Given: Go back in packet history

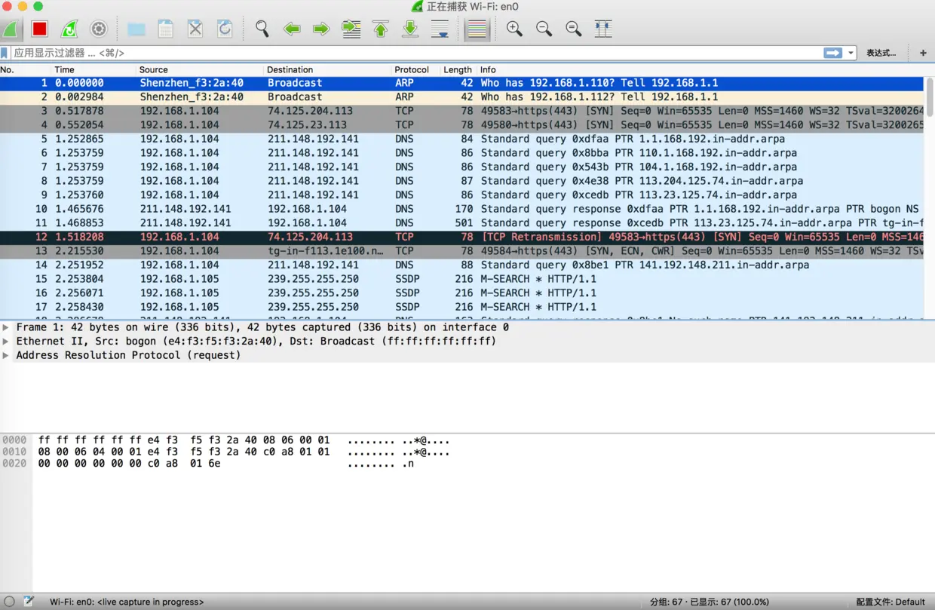Looking at the screenshot, I should 292,29.
